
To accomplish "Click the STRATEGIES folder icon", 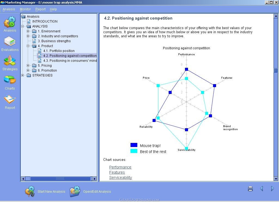I will 29,75.
